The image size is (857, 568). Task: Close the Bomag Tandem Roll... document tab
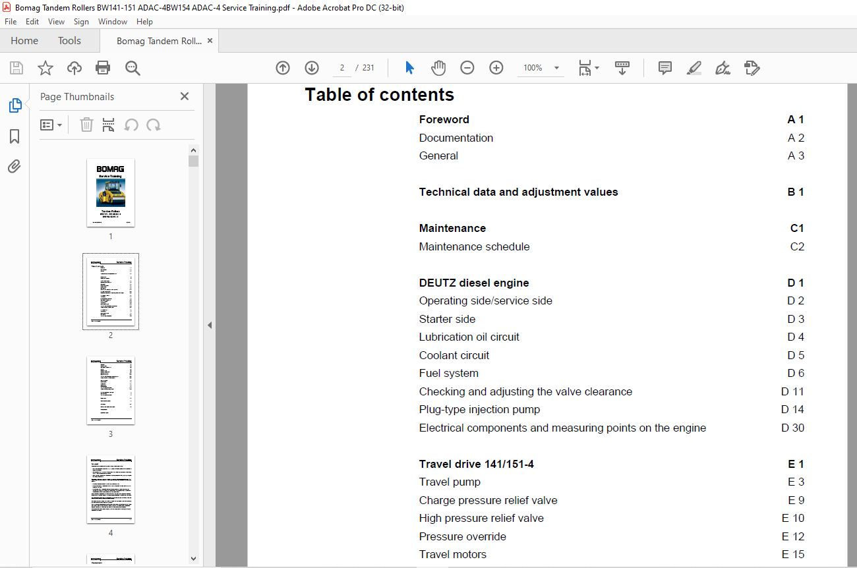point(210,41)
